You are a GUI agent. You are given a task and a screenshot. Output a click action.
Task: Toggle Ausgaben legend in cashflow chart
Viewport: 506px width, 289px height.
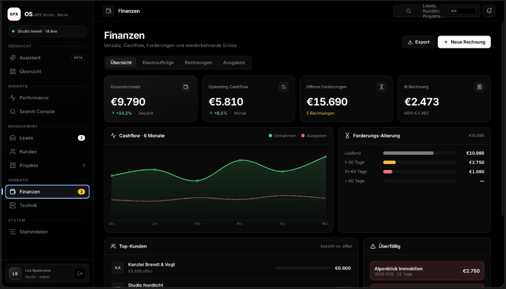coord(314,136)
